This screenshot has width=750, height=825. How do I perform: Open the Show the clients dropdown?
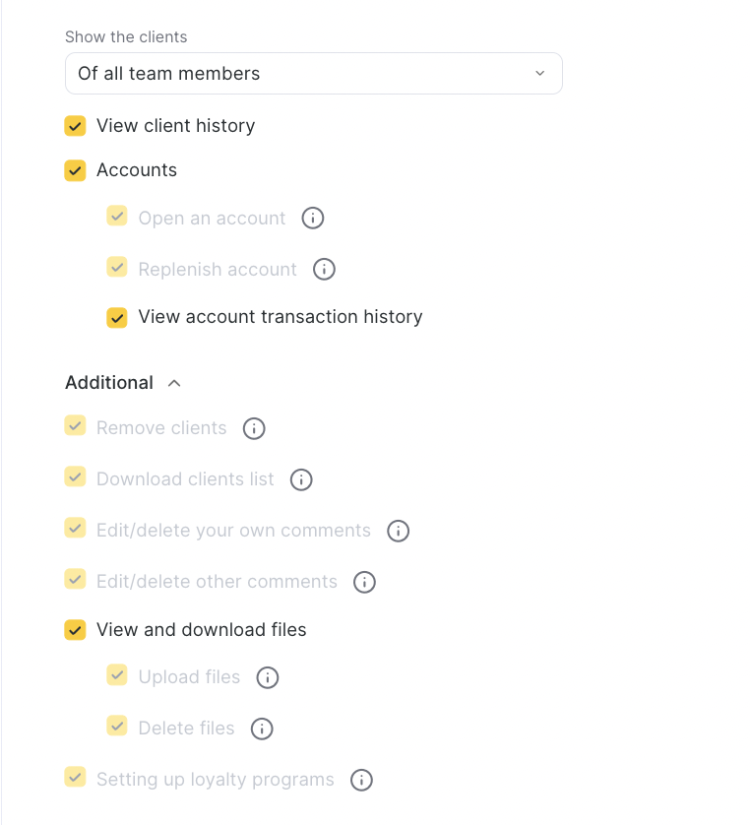click(313, 74)
